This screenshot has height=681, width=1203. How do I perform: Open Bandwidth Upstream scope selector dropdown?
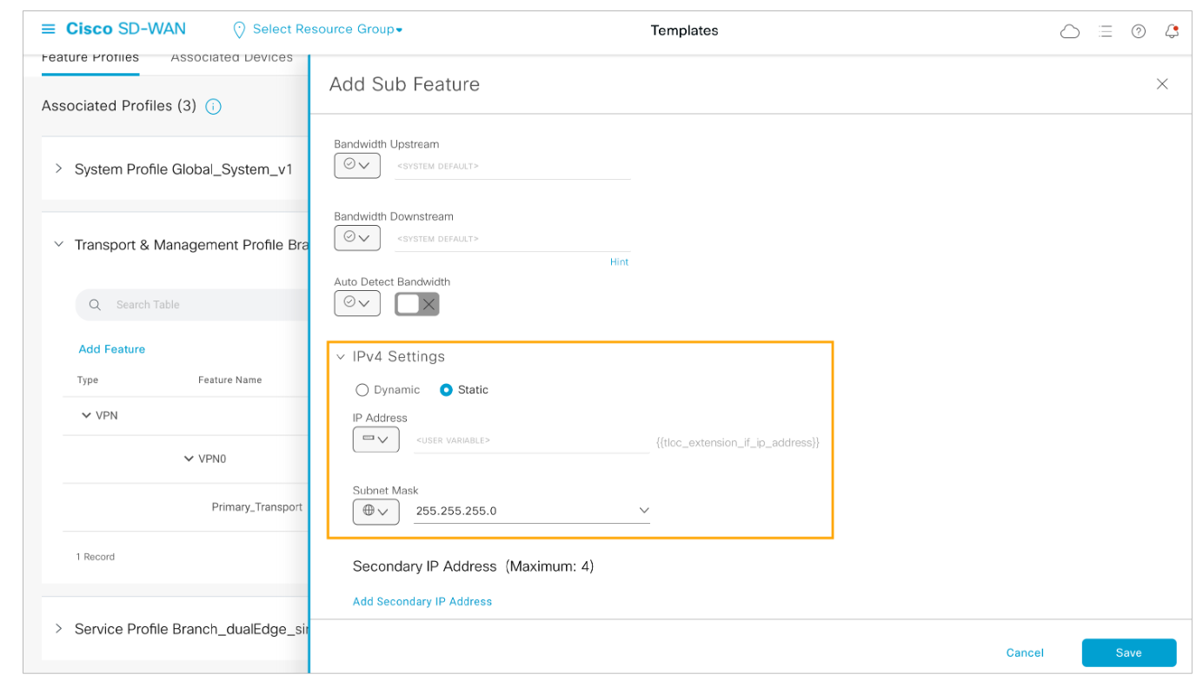[357, 165]
